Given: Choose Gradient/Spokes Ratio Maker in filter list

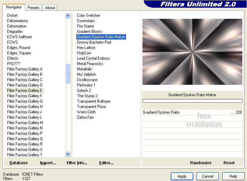Looking at the screenshot, I should (101, 37).
